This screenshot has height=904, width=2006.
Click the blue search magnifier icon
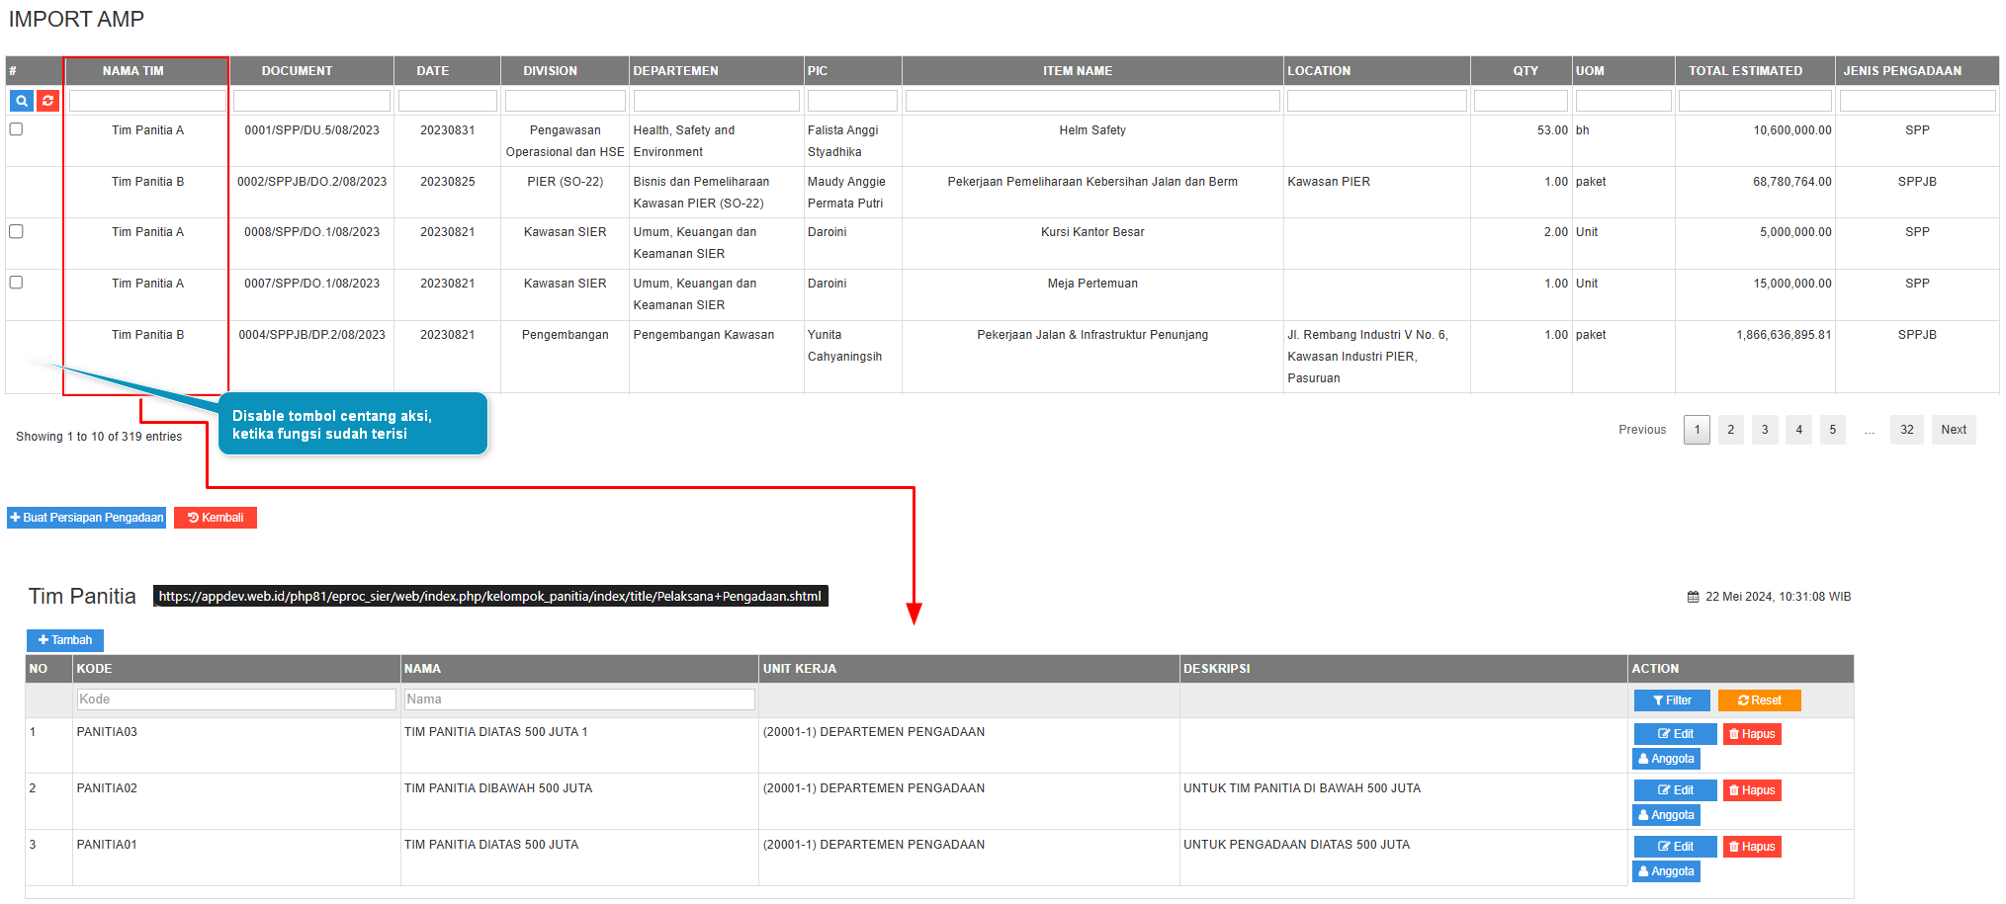[x=22, y=101]
